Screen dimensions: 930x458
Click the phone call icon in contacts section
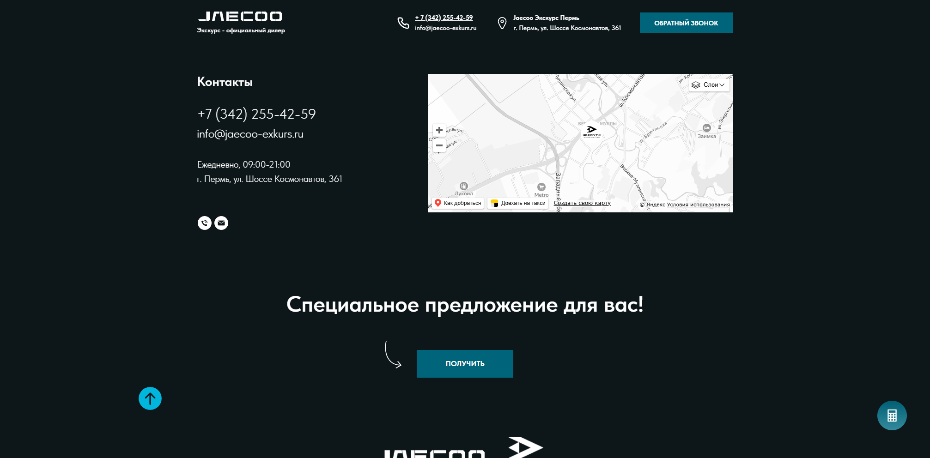[x=204, y=223]
